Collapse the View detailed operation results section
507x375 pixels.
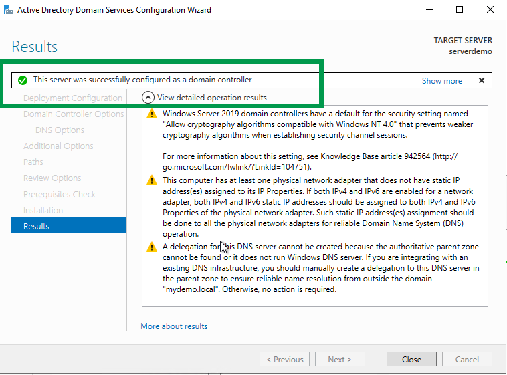click(148, 98)
